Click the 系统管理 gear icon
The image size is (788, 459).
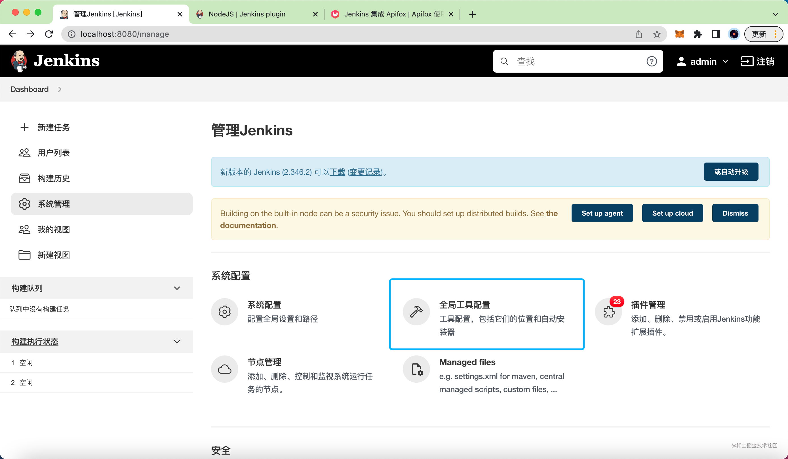pyautogui.click(x=24, y=204)
